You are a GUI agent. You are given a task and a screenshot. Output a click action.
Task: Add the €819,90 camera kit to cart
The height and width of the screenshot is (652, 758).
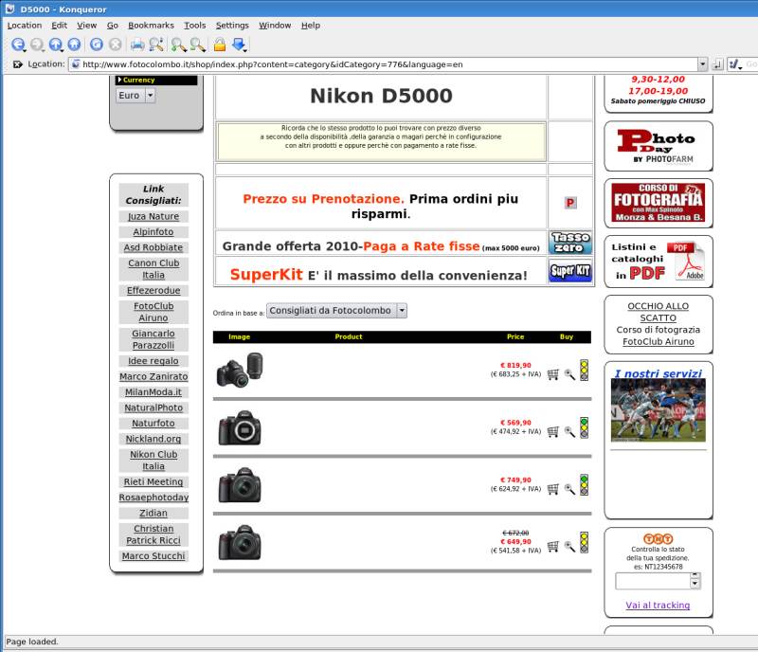click(x=553, y=374)
